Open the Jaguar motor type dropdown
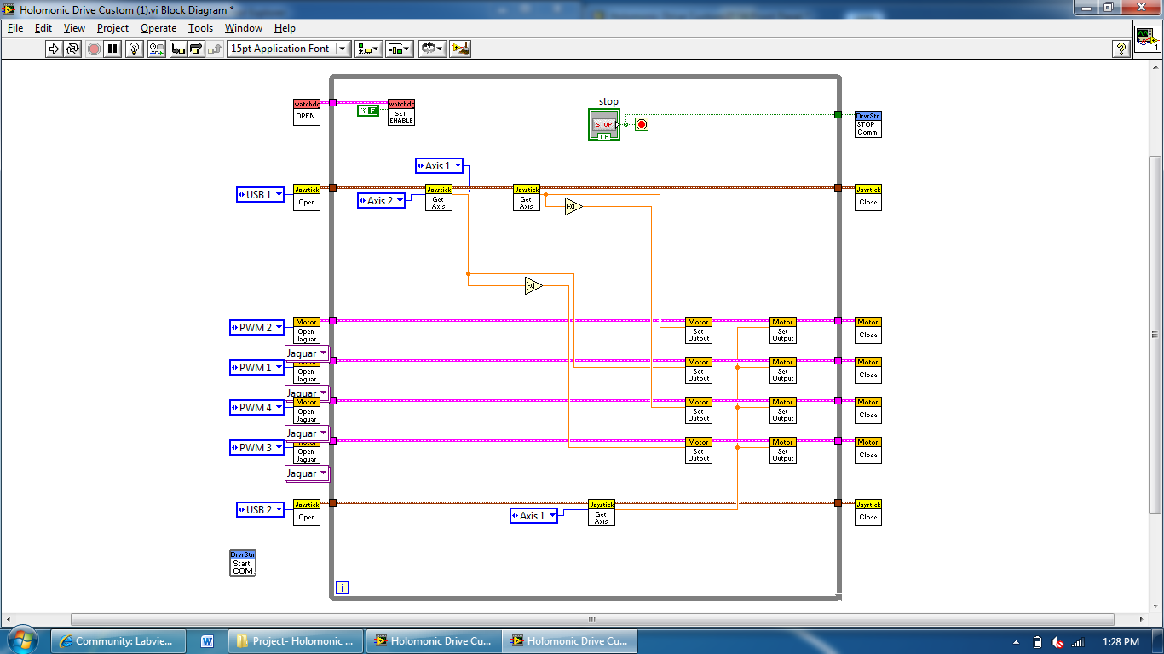The height and width of the screenshot is (654, 1164). point(325,353)
